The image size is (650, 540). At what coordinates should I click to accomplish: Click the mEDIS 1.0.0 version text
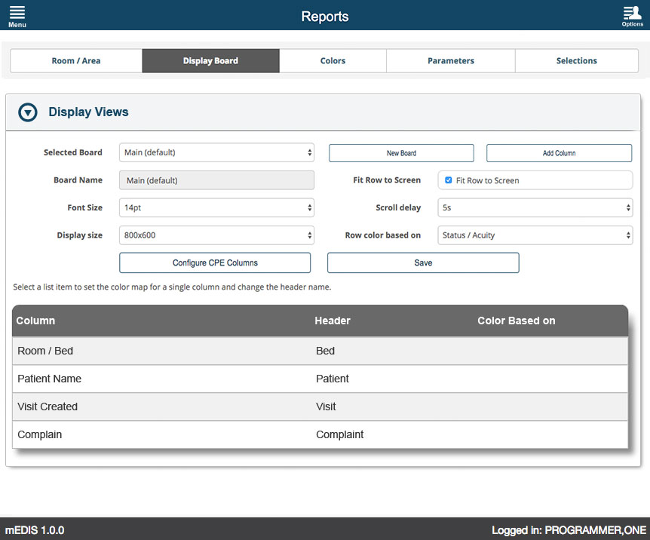(35, 530)
